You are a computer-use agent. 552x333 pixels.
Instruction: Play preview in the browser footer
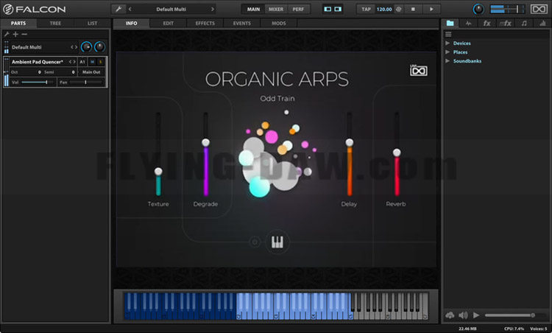476,315
